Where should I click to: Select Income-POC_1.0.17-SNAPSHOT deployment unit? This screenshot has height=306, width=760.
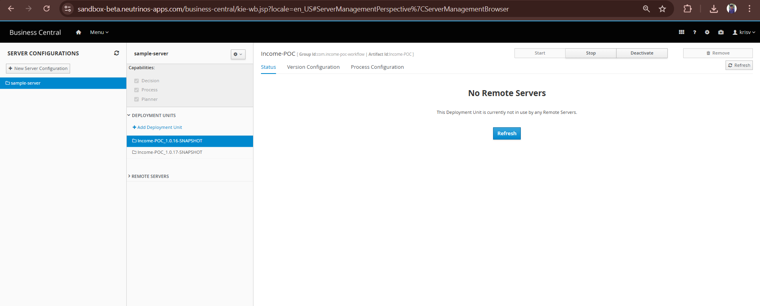click(170, 152)
